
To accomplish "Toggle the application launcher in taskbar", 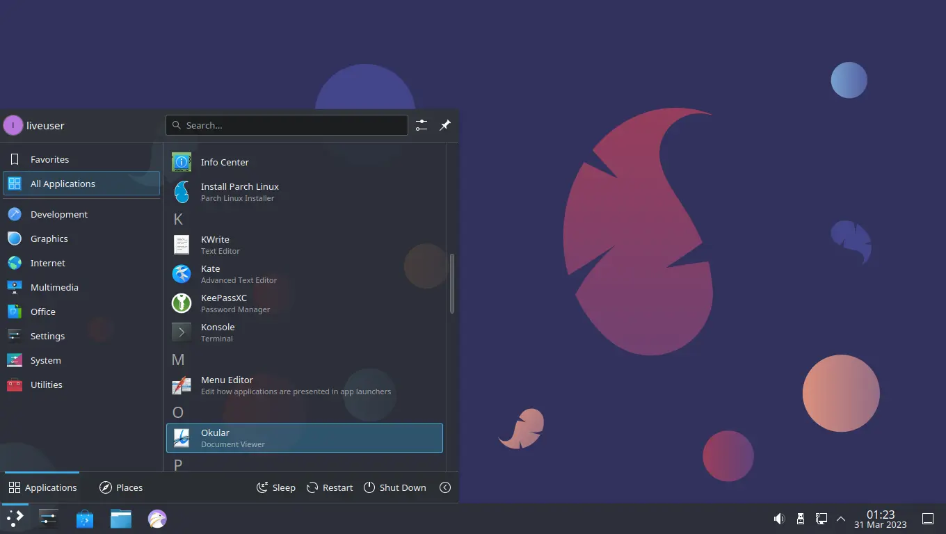I will [15, 519].
